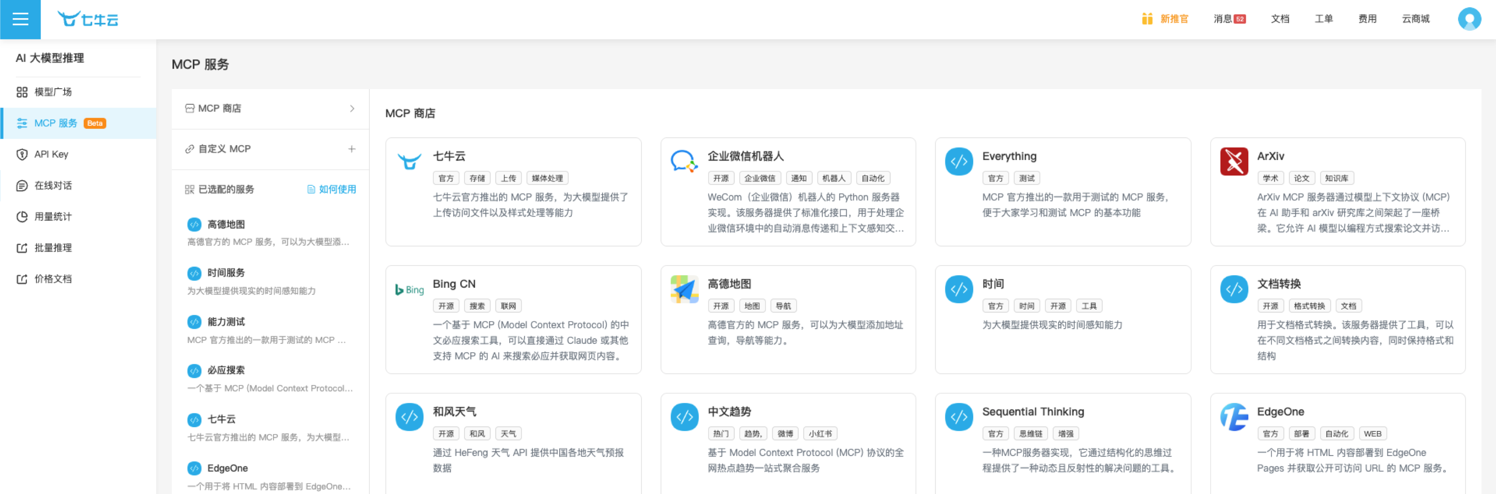Click the 批量推理 external link icon
1496x494 pixels.
22,248
